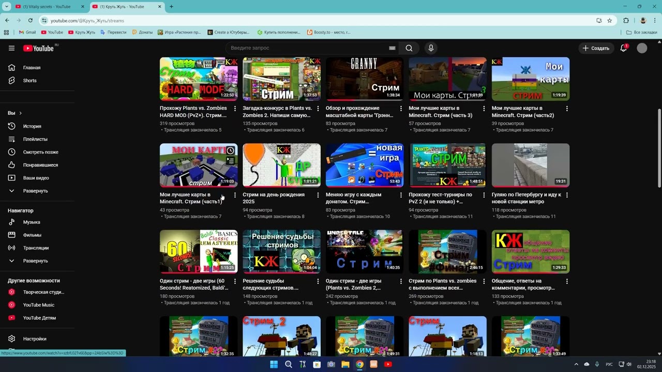Screen dimensions: 662x372
Task: Click the YouTube logo in the header
Action: tap(38, 48)
